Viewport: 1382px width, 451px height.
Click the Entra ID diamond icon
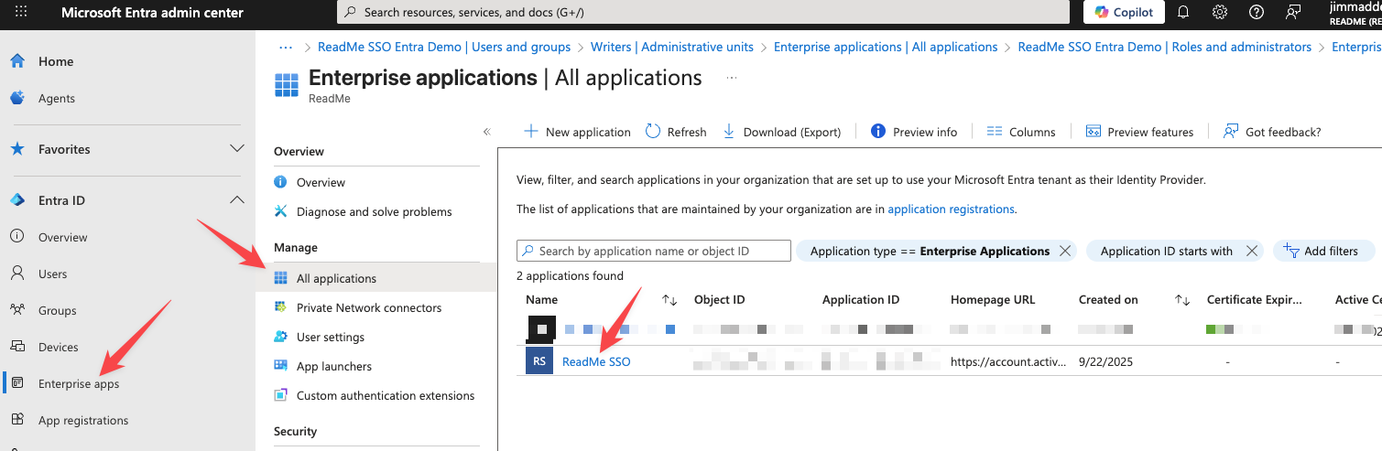(17, 200)
